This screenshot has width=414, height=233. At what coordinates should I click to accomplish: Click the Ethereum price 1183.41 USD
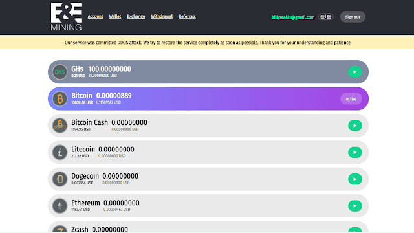click(x=80, y=210)
